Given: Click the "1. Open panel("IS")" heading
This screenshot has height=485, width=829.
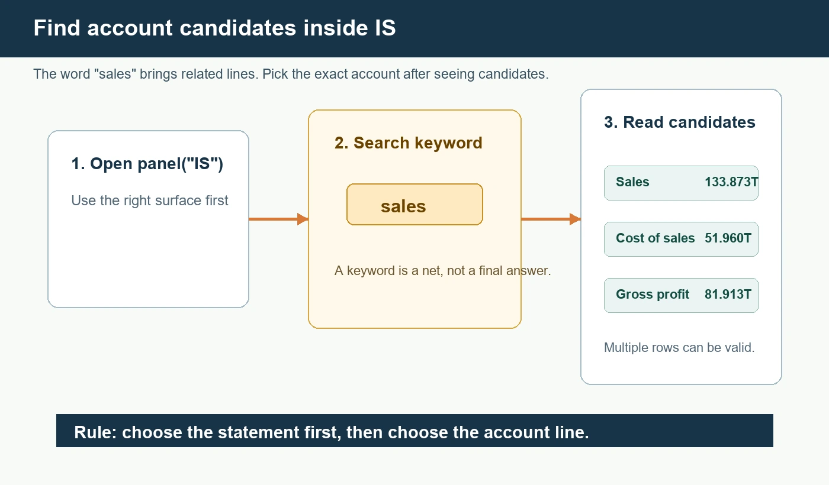Looking at the screenshot, I should tap(147, 164).
